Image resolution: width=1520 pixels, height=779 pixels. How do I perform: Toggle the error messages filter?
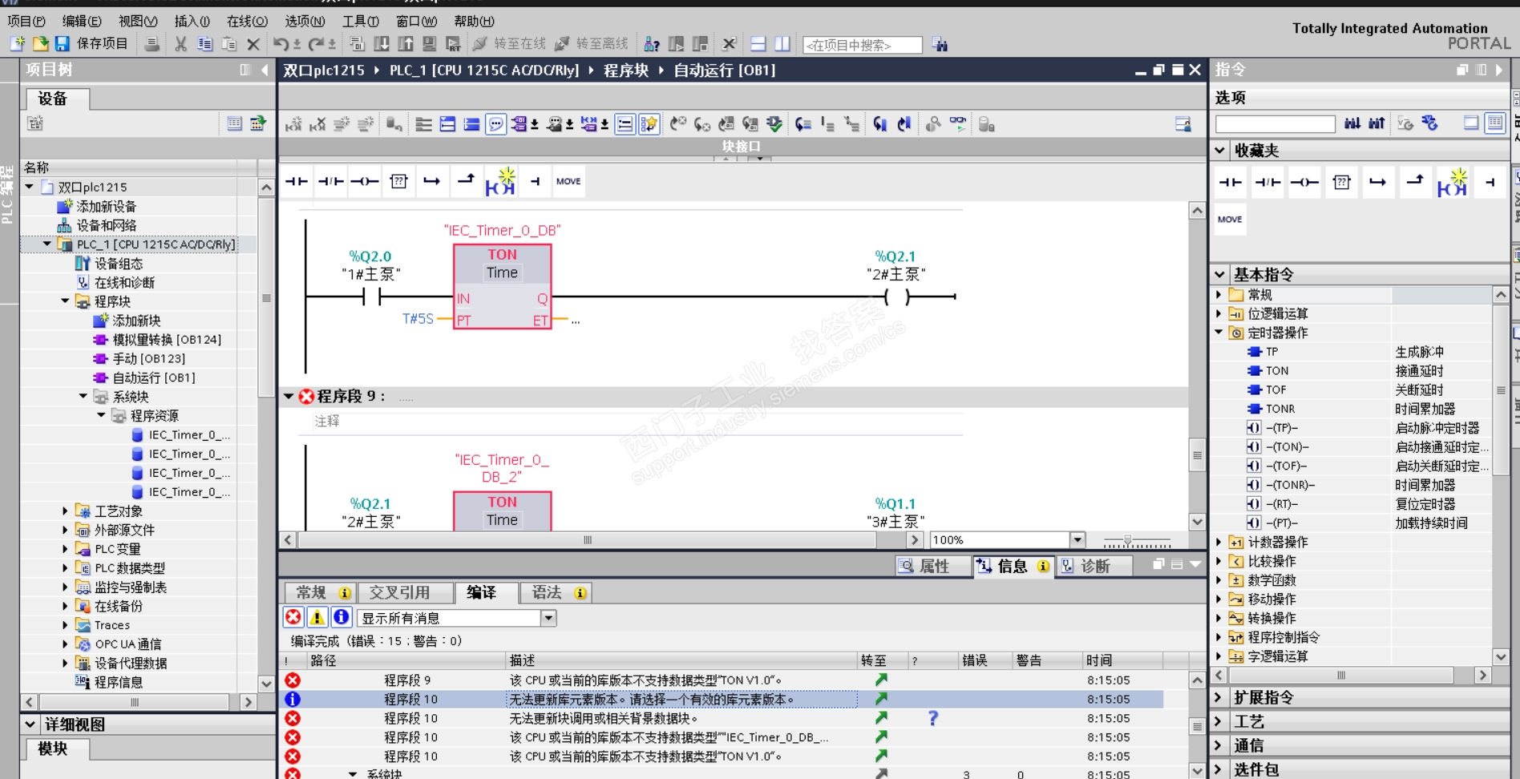click(293, 617)
